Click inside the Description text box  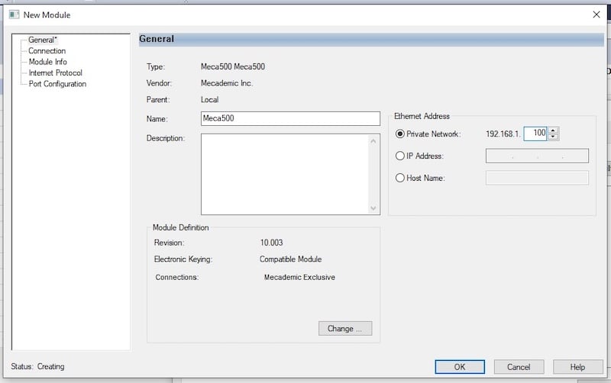pos(285,174)
